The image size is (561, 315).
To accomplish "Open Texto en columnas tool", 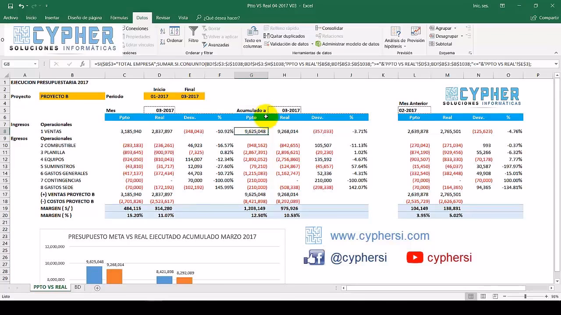I will 252,38.
